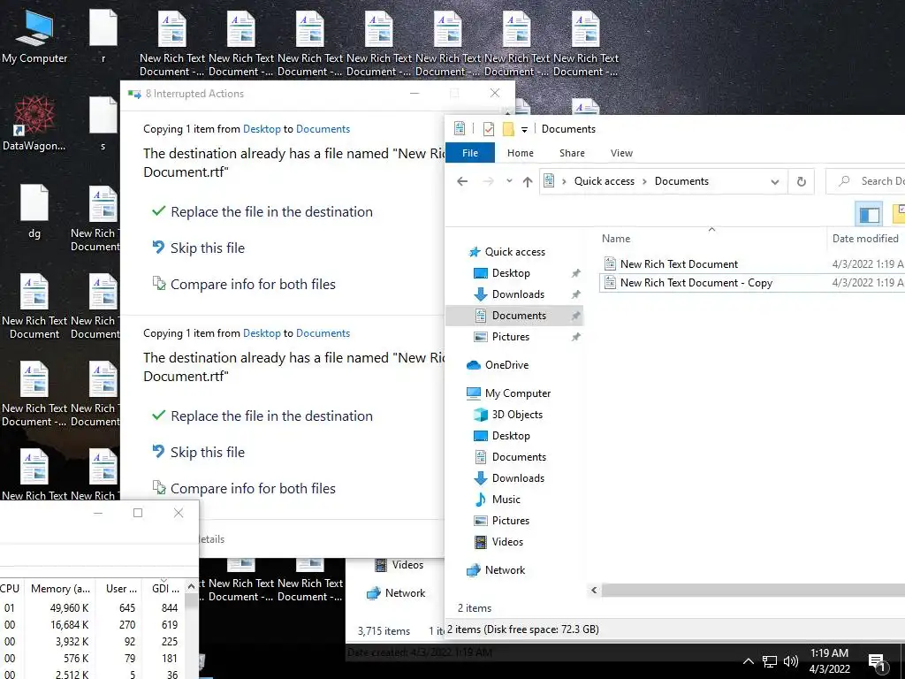Click the Documents link in second copy conflict
This screenshot has height=679, width=905.
tap(323, 333)
